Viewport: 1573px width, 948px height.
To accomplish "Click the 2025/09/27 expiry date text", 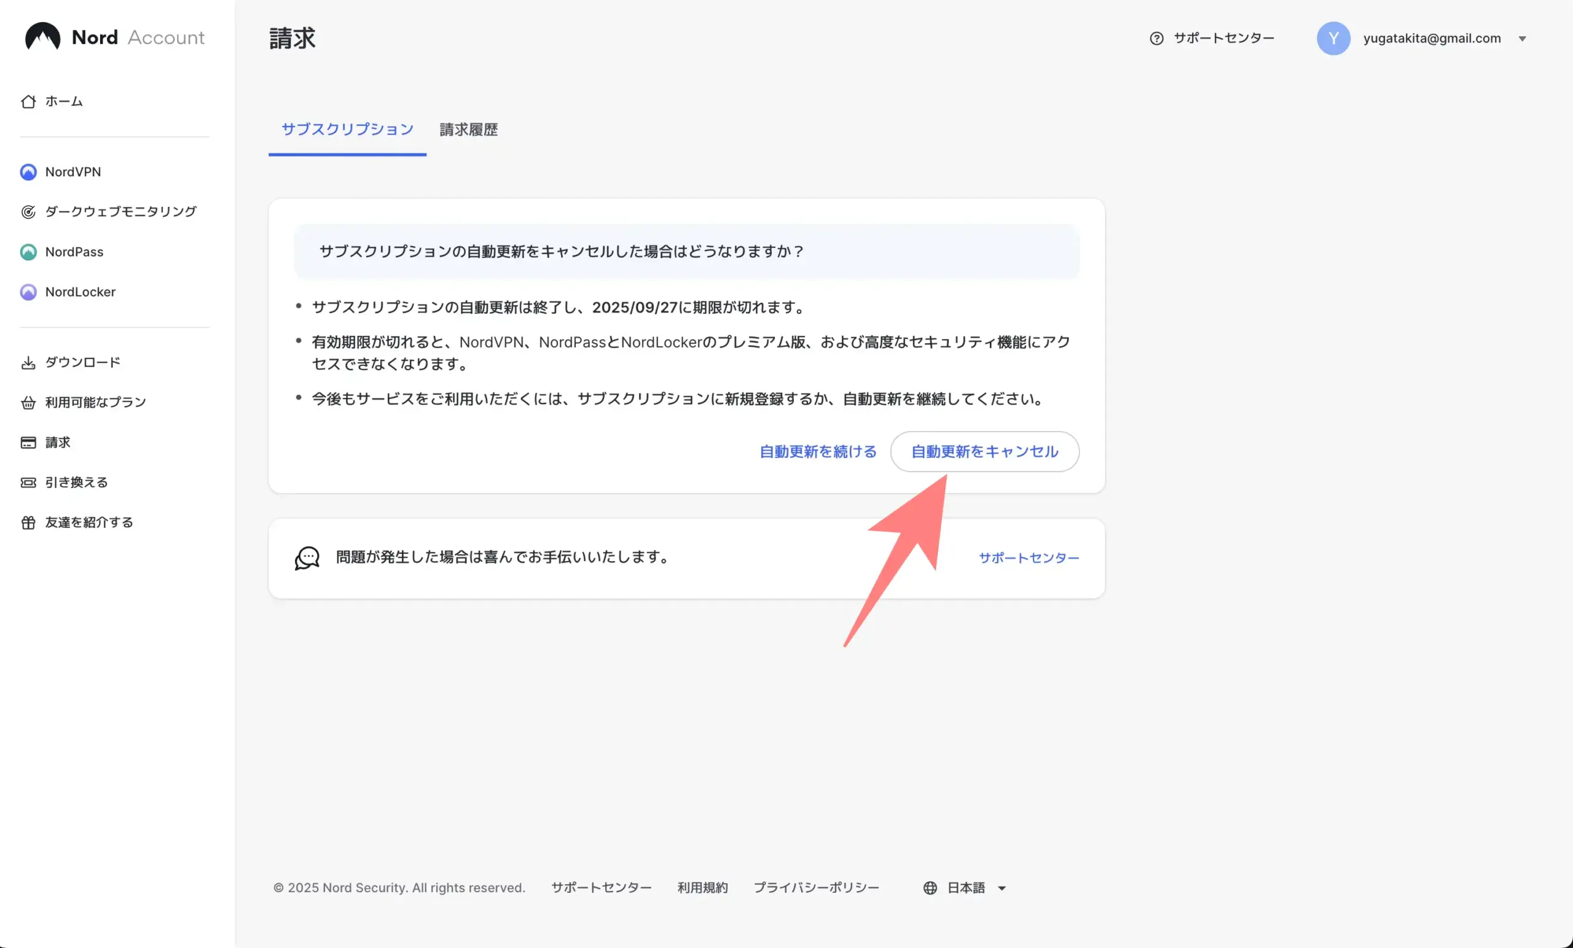I will pyautogui.click(x=635, y=308).
